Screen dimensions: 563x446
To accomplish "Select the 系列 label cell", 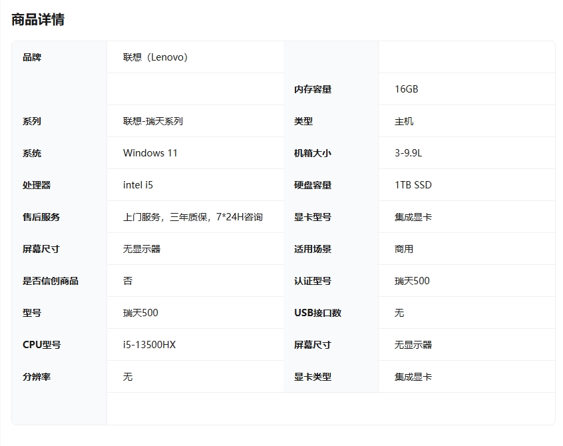I will [x=32, y=121].
